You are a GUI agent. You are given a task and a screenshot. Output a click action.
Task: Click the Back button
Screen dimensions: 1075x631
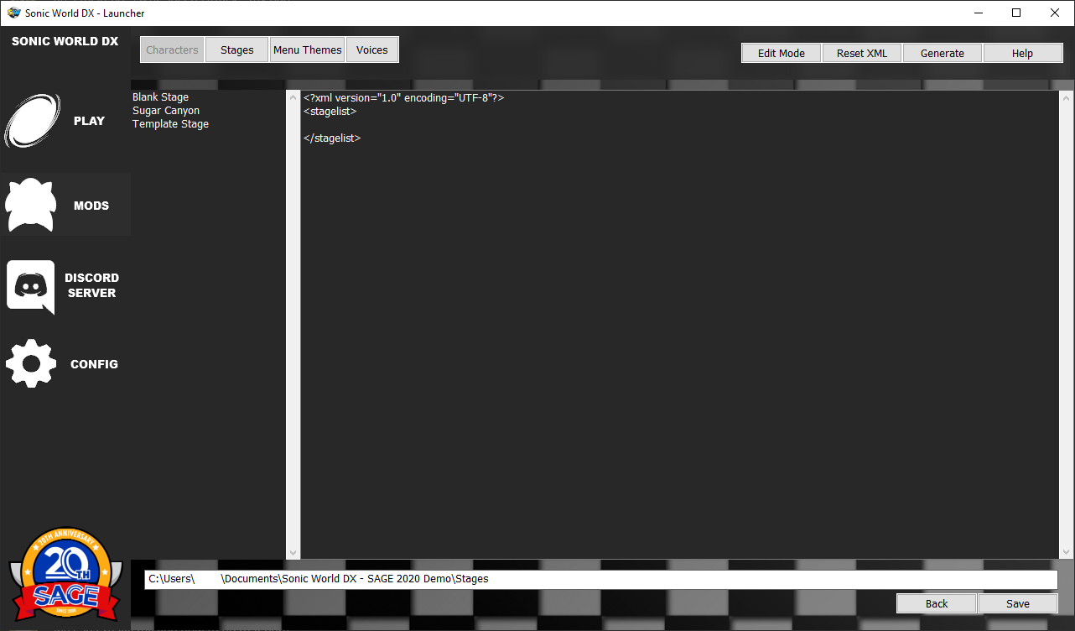click(937, 603)
